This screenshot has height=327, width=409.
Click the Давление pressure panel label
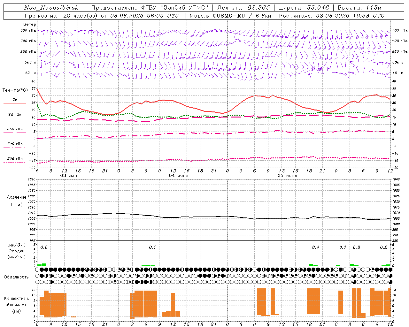[17, 197]
